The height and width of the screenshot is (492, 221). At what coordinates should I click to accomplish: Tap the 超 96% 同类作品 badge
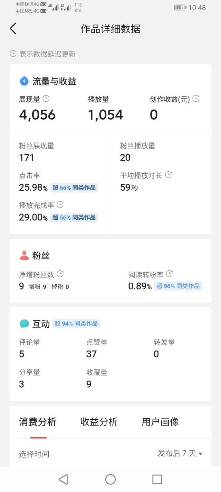coord(178,286)
